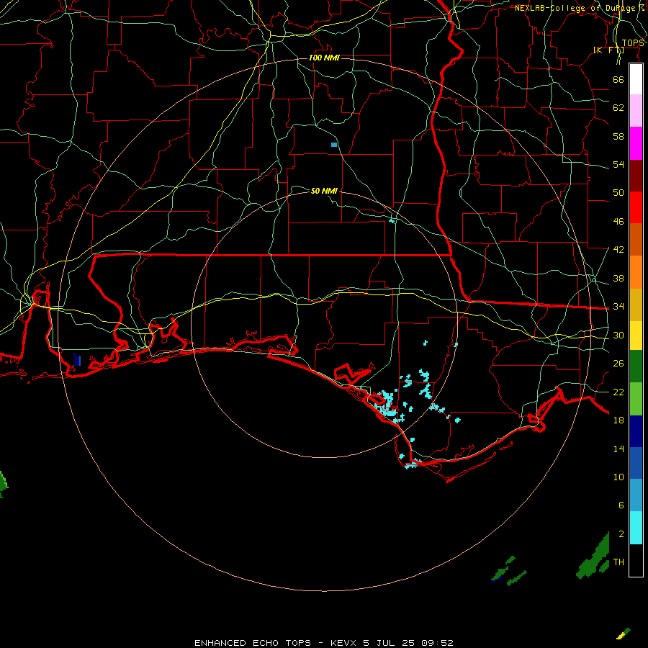The width and height of the screenshot is (648, 648).
Task: Click the bright red swatch in the legend
Action: point(636,207)
